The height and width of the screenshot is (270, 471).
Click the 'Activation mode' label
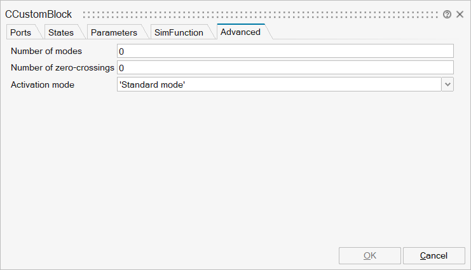(x=43, y=84)
